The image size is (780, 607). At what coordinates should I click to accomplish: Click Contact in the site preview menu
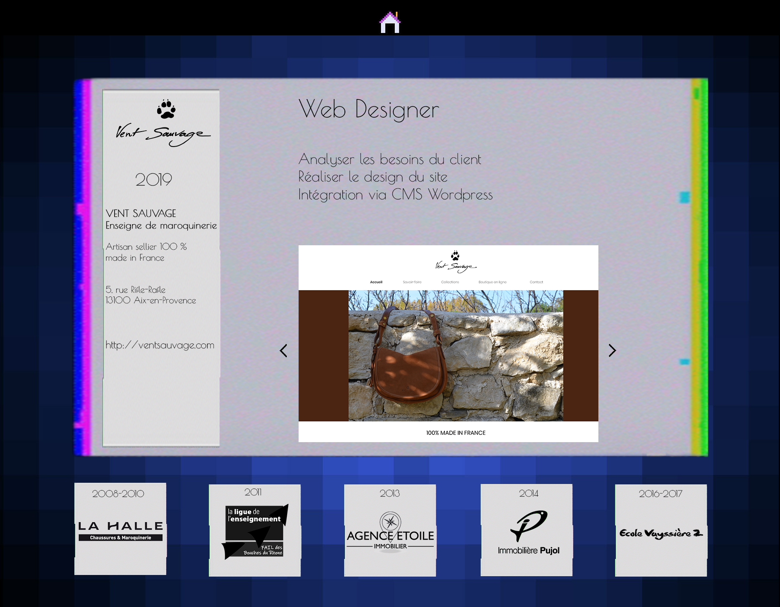536,282
